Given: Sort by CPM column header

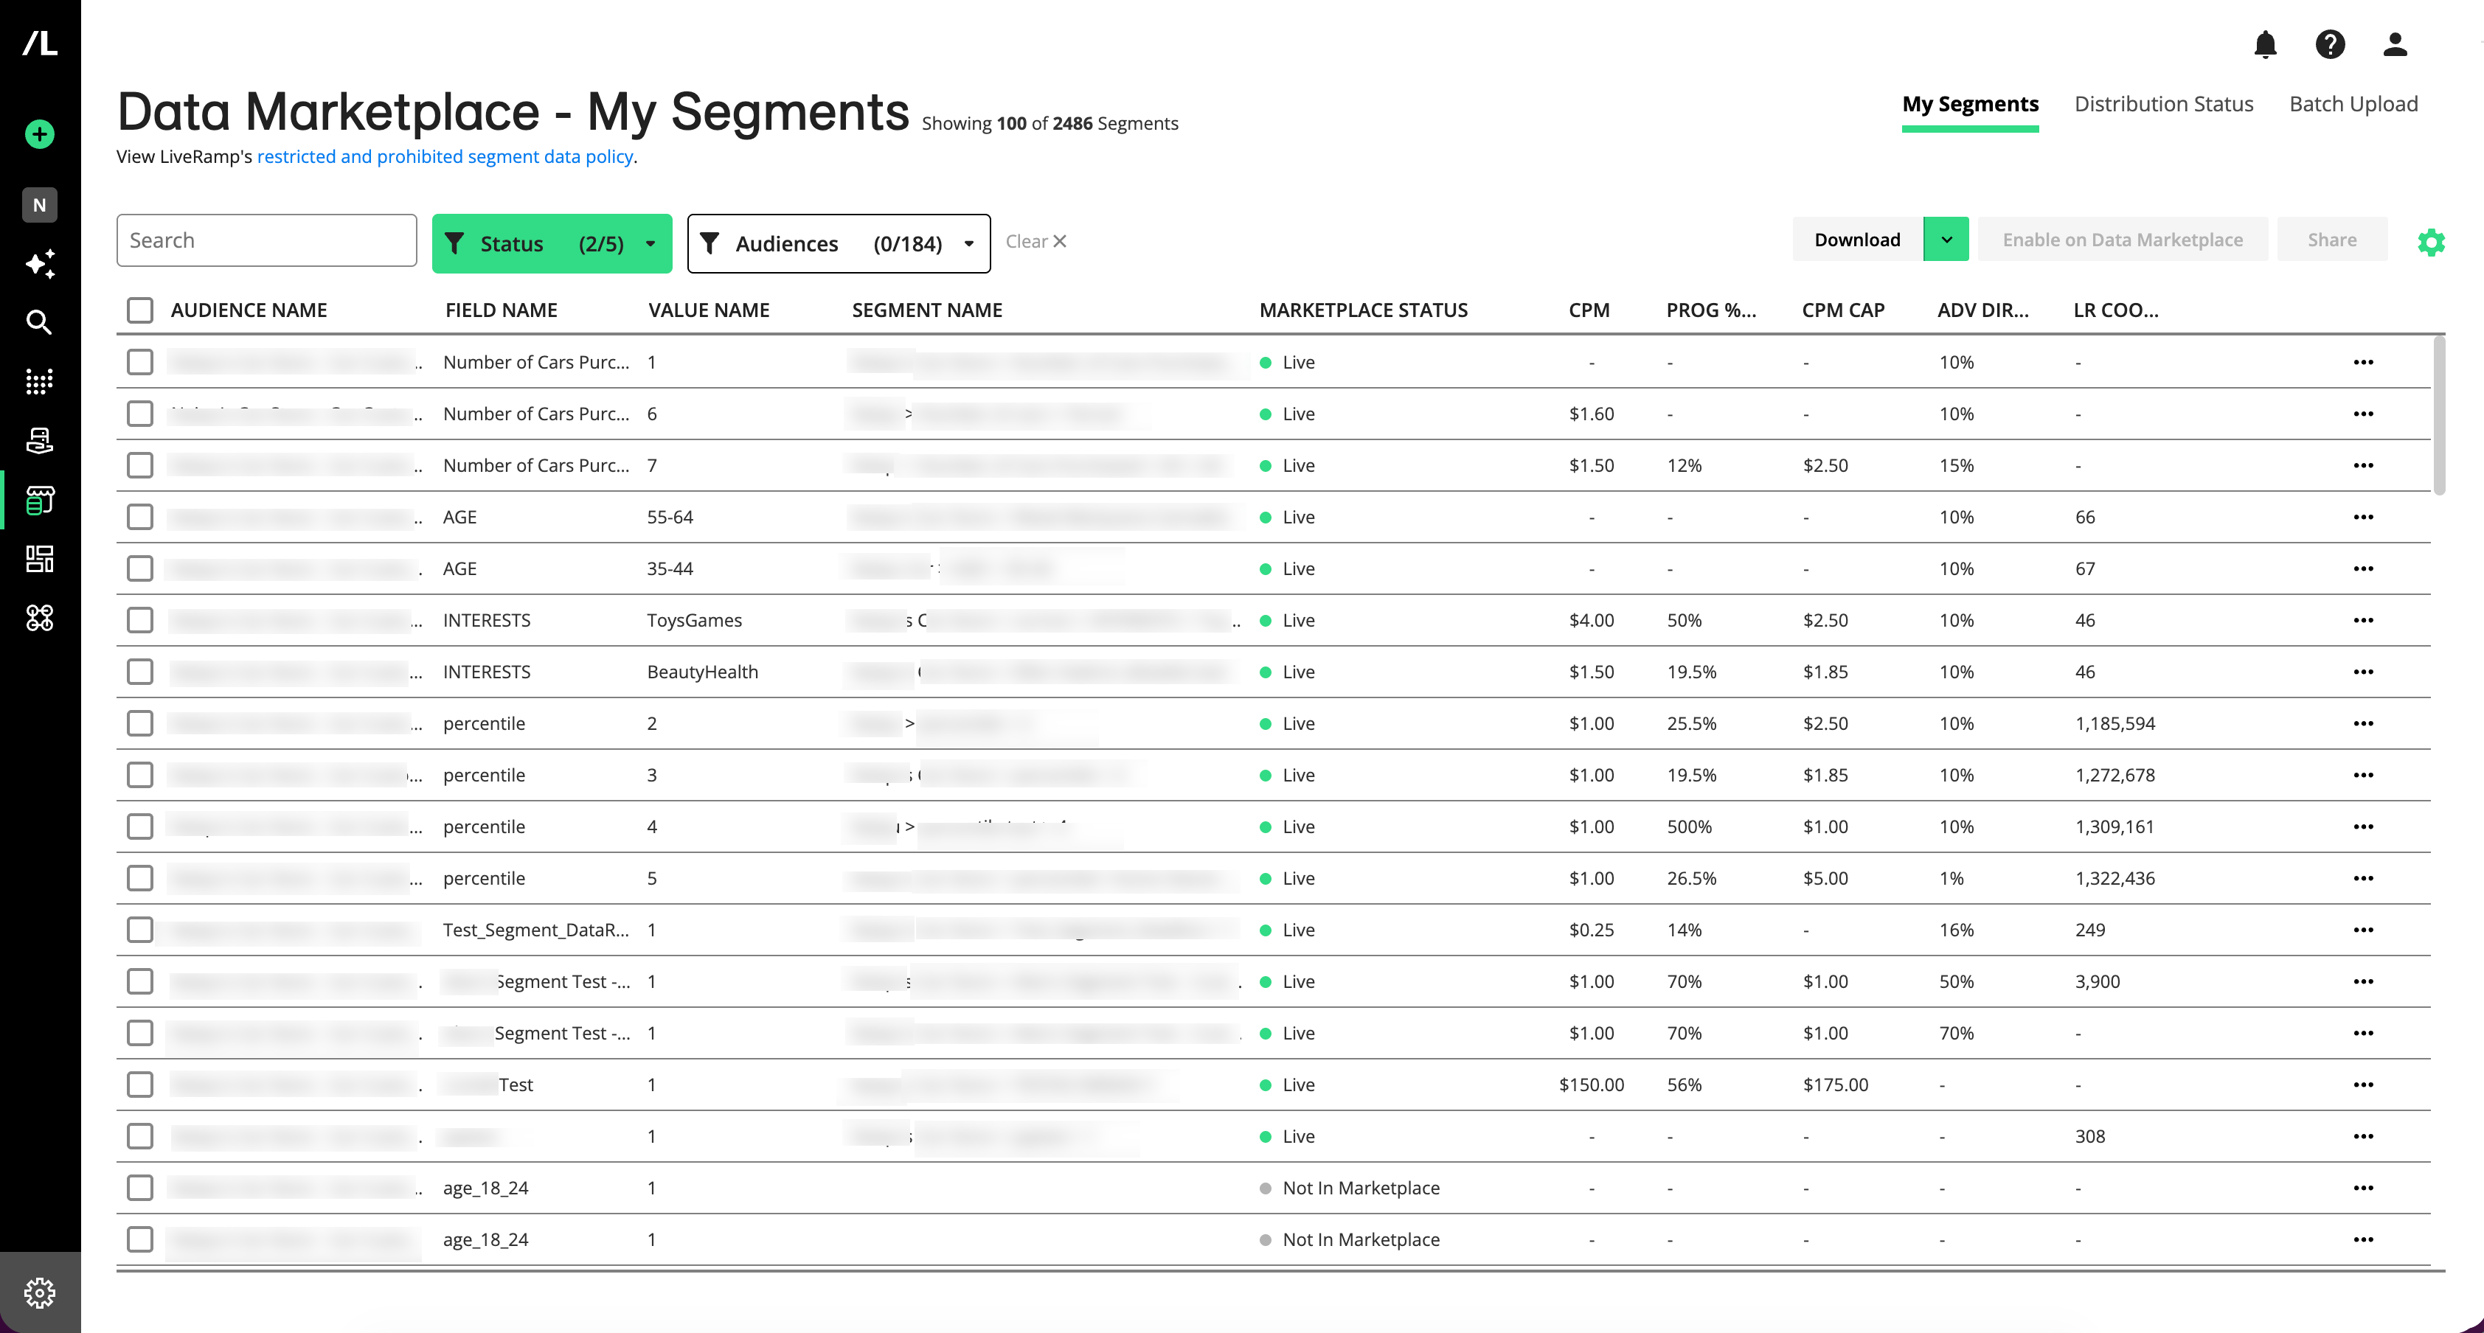Looking at the screenshot, I should tap(1589, 310).
